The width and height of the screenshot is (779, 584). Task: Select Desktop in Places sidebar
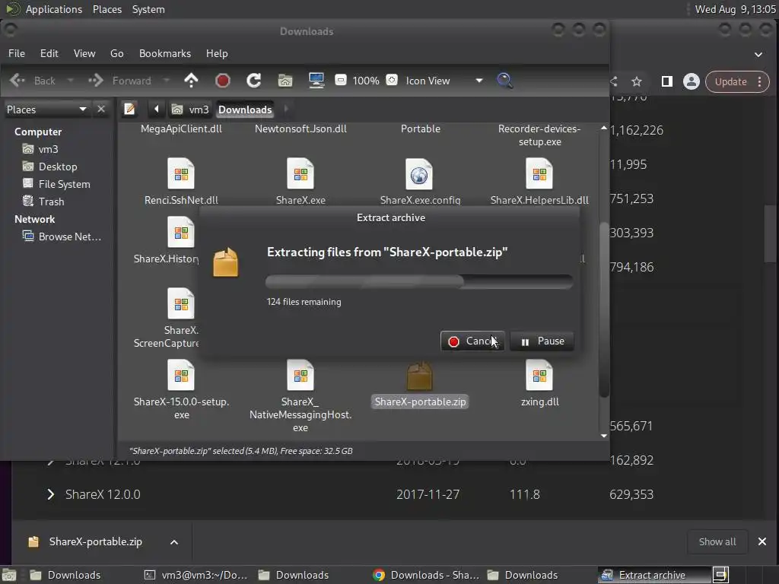click(x=50, y=167)
